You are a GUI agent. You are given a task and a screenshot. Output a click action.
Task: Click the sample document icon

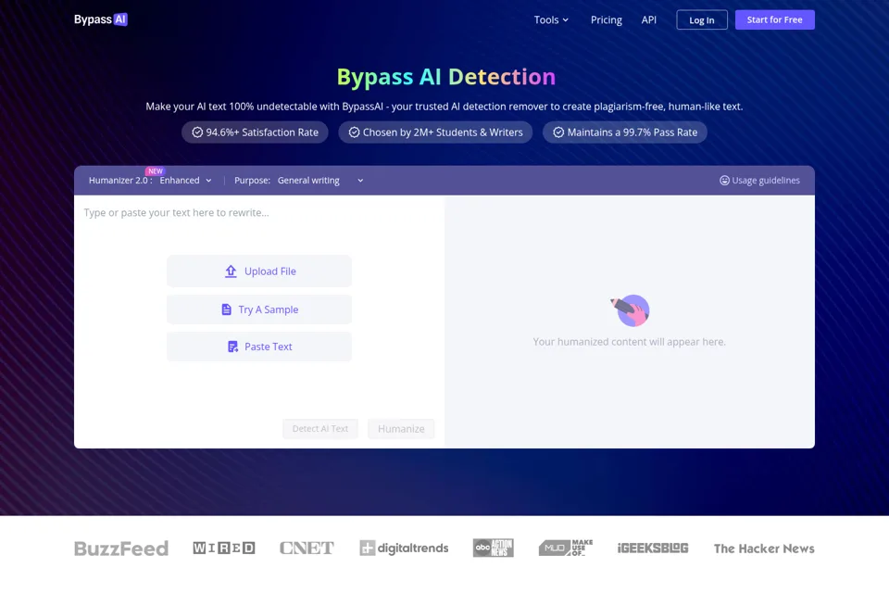226,309
